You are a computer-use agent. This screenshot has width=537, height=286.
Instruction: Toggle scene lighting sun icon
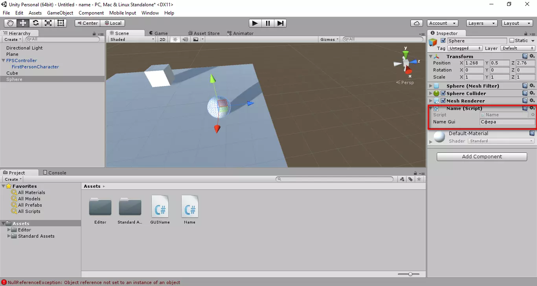(175, 39)
